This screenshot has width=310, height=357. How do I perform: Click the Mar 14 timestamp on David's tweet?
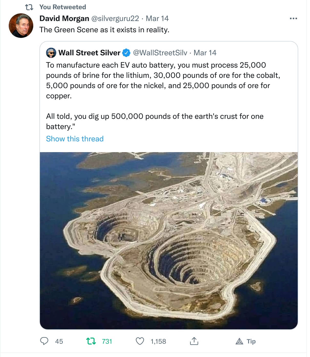(157, 18)
